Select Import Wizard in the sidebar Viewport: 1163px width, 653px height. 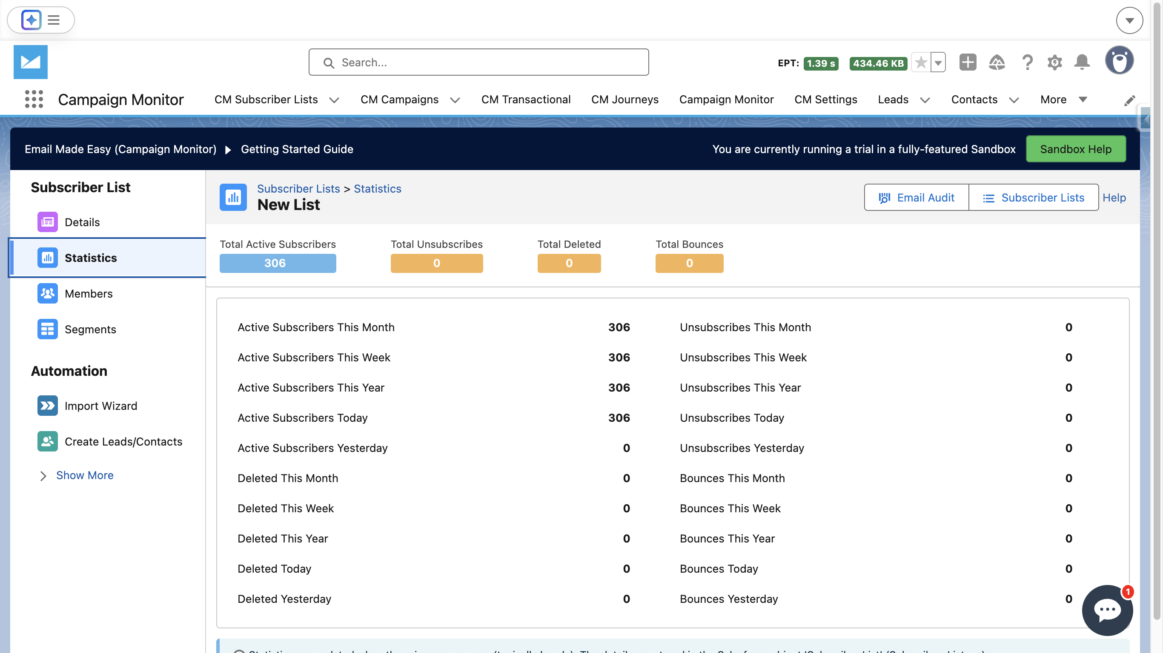tap(108, 406)
